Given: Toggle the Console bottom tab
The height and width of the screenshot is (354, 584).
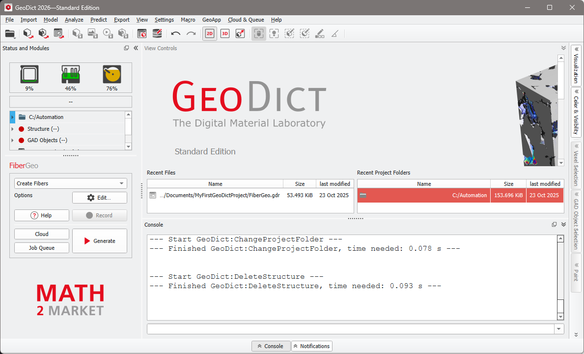Looking at the screenshot, I should click(271, 346).
